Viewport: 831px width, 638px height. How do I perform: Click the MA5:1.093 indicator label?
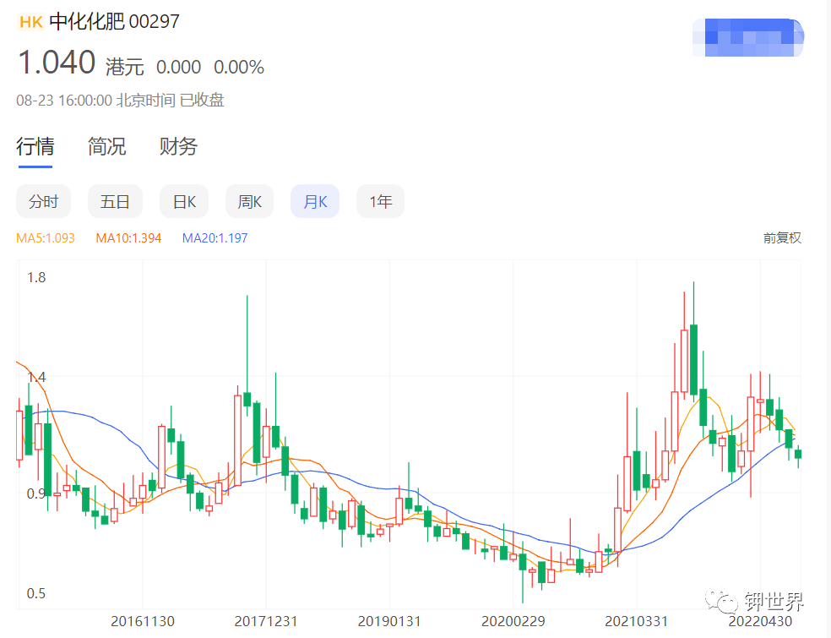pos(46,238)
